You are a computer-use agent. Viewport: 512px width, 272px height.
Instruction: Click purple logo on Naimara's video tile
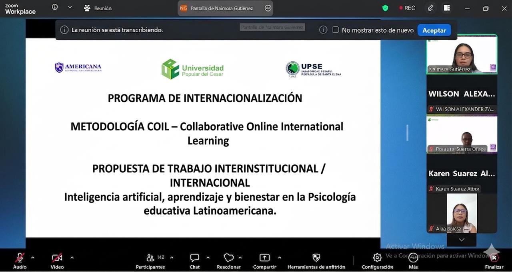tap(493, 67)
